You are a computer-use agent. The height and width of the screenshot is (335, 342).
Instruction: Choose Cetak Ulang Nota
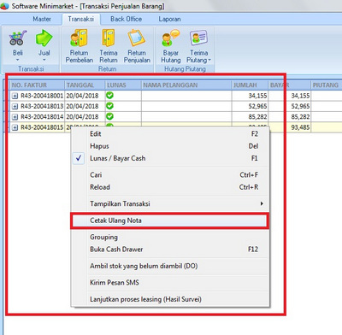pos(170,220)
